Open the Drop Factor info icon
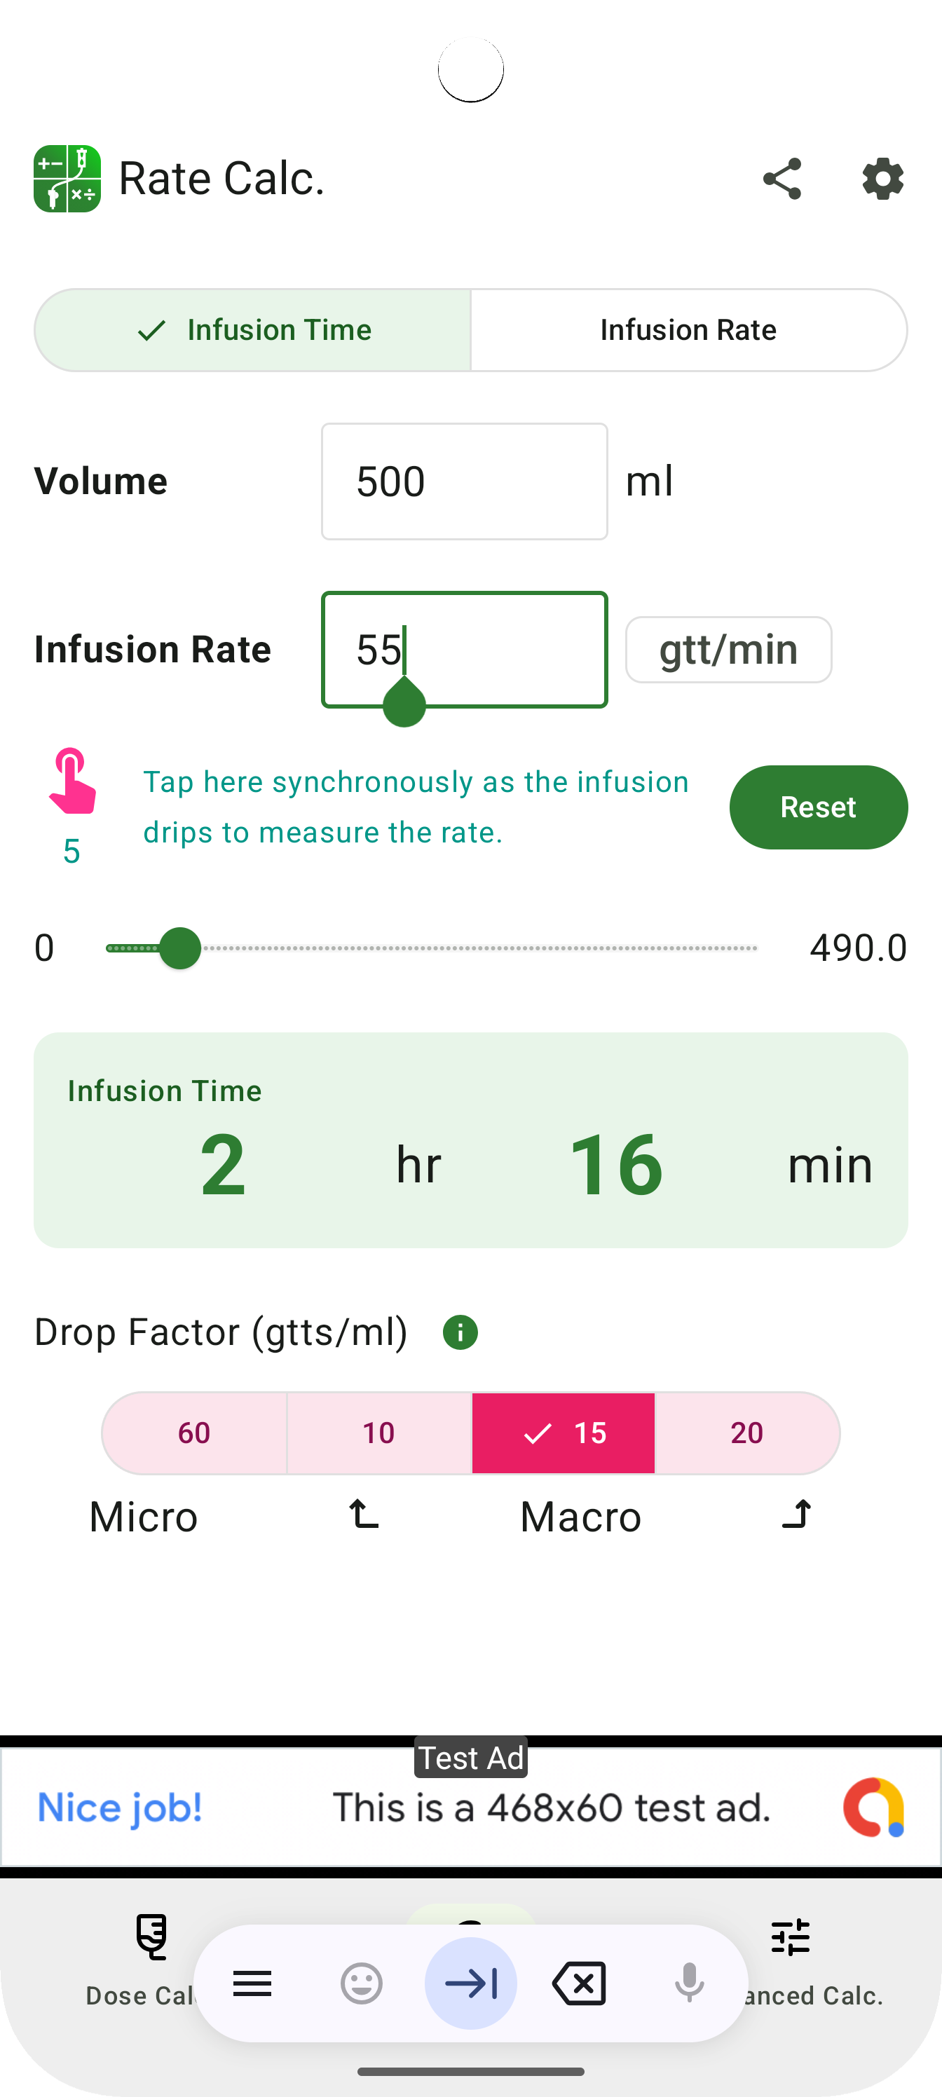Image resolution: width=942 pixels, height=2097 pixels. coord(460,1332)
